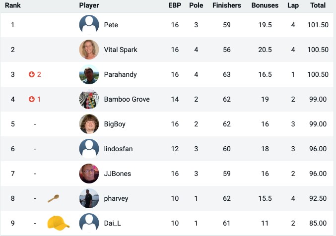Open the Vital Spark player name
This screenshot has width=336, height=236.
point(121,50)
